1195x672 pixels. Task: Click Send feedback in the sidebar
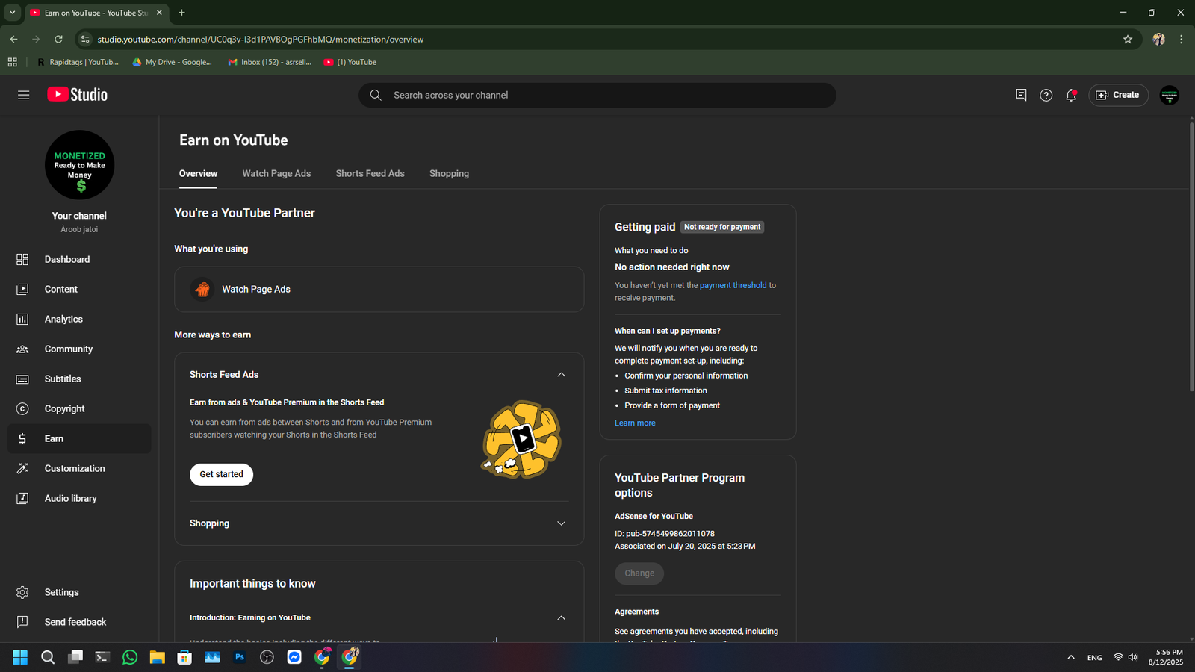pos(79,622)
